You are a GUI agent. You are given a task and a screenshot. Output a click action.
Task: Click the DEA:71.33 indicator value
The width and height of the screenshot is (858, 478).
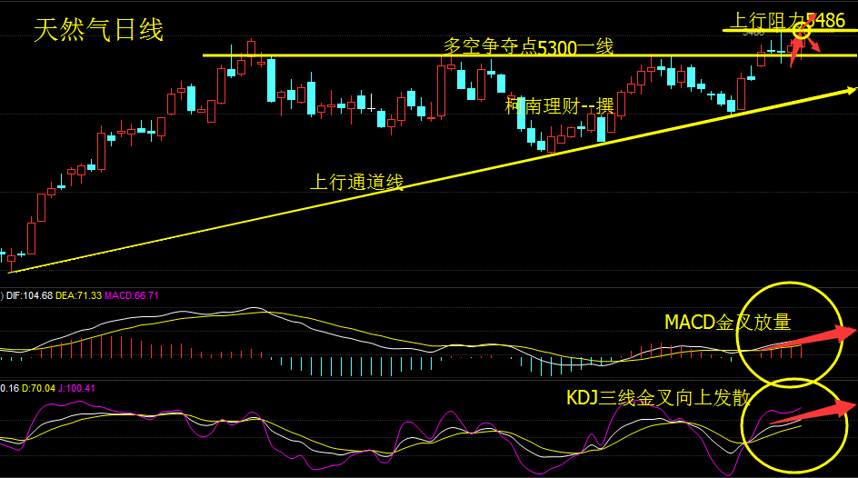tap(79, 296)
